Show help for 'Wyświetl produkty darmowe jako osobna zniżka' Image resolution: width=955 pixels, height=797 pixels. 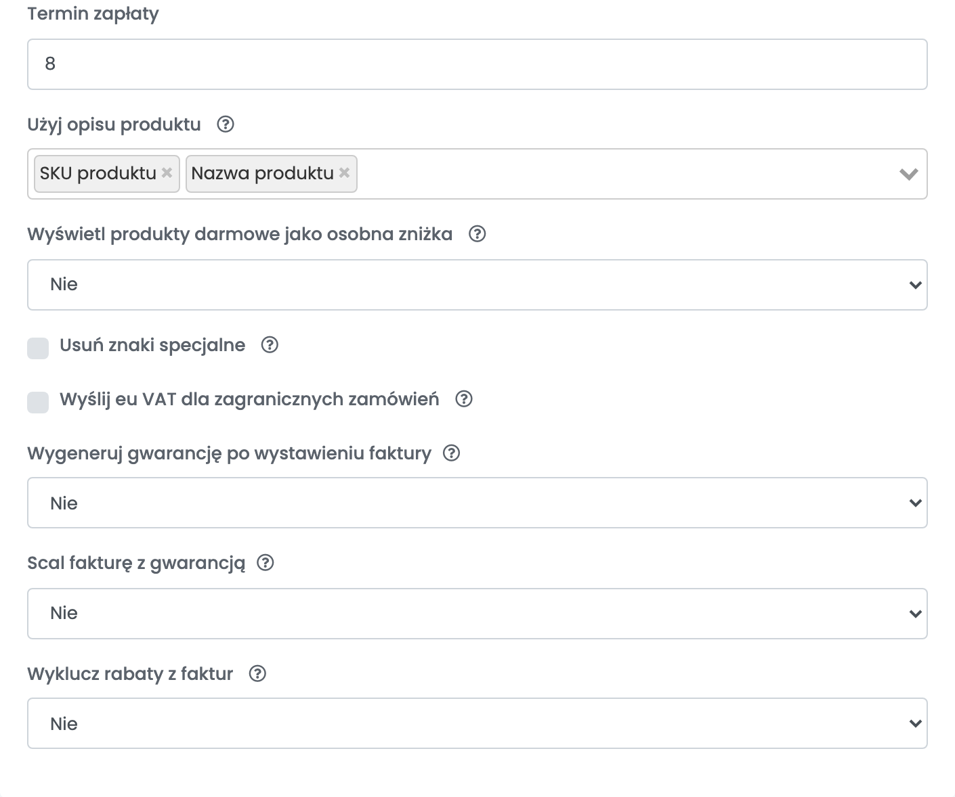pos(477,234)
